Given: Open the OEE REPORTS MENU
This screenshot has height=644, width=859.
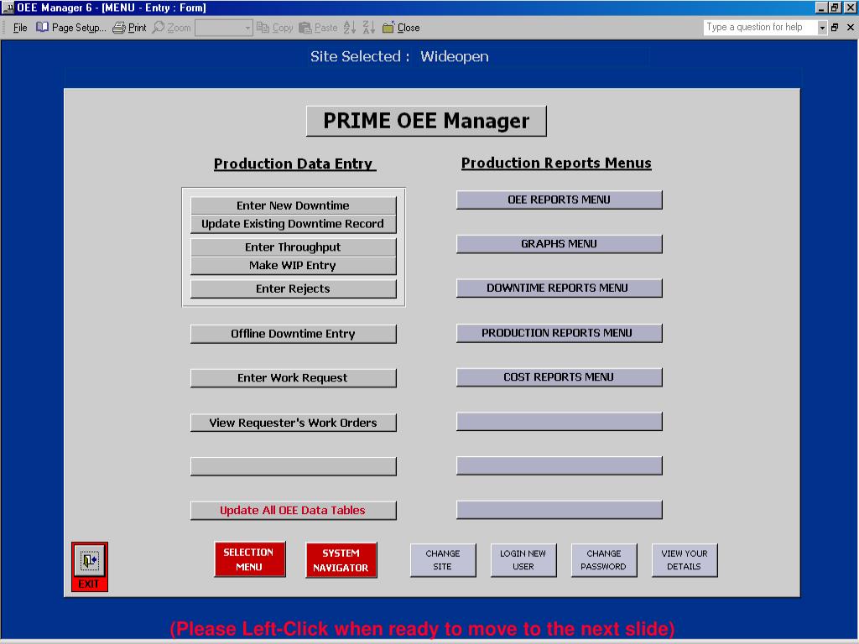Looking at the screenshot, I should click(560, 200).
